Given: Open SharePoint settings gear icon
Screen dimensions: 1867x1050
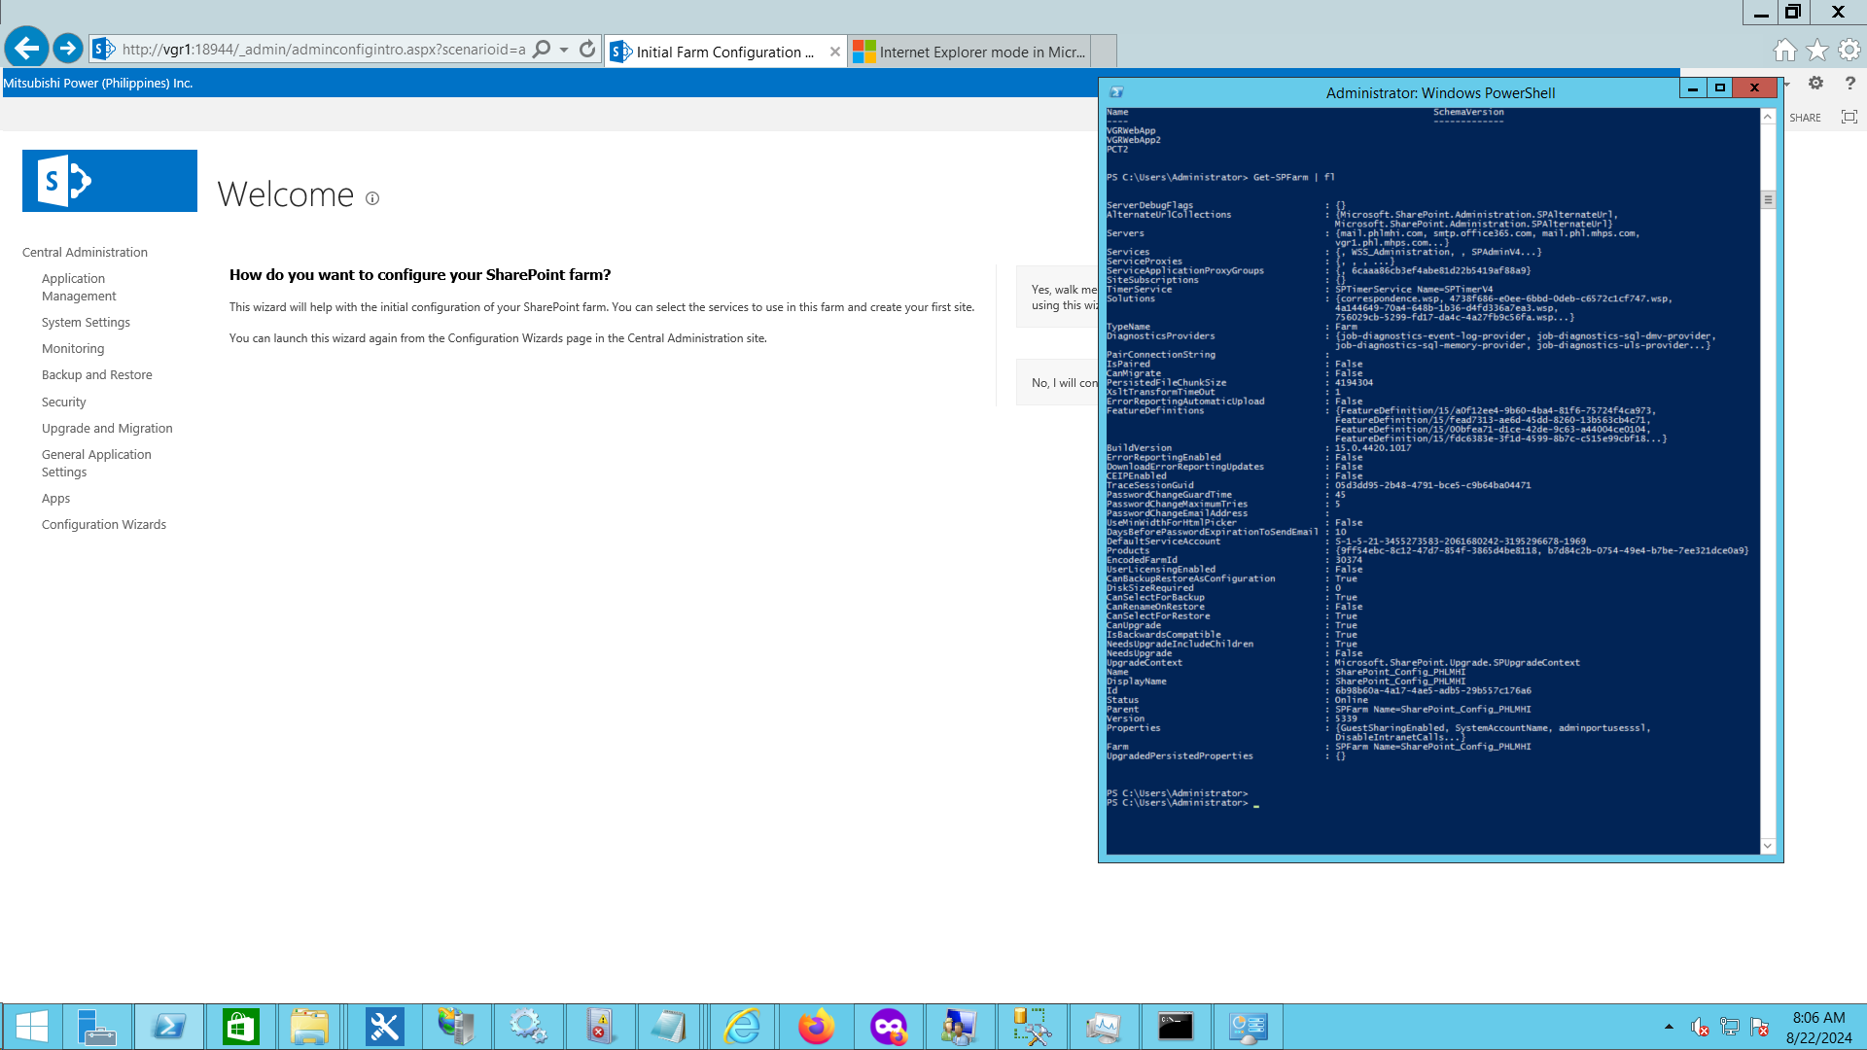Looking at the screenshot, I should pos(1815,84).
